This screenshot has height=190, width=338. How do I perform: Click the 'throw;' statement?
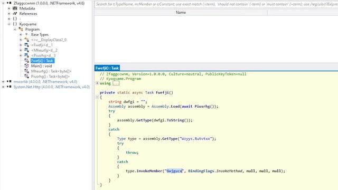pyautogui.click(x=132, y=153)
